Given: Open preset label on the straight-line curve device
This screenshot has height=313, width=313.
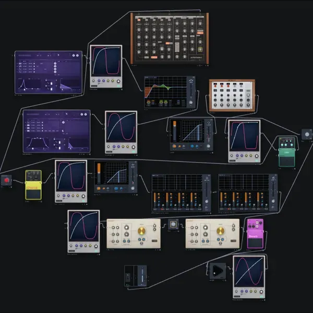Looking at the screenshot, I should pos(237,296).
